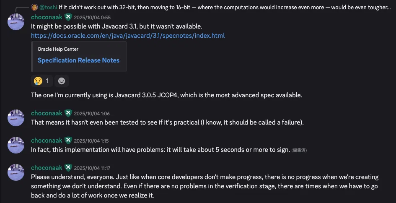
Task: Click green badge icon beside 1:06 username
Action: point(68,113)
